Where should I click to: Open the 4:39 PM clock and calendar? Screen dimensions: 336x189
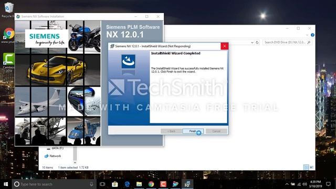316,184
